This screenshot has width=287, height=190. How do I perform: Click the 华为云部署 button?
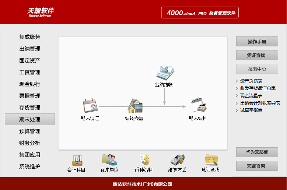(x=257, y=152)
